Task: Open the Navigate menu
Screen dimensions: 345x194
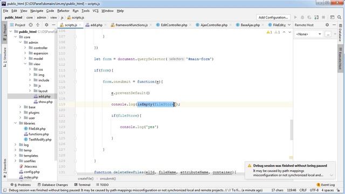Action: click(37, 11)
